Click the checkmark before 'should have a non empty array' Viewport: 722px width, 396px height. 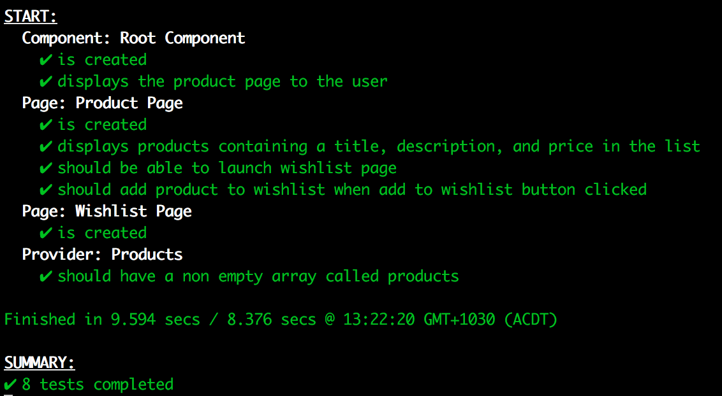[45, 276]
